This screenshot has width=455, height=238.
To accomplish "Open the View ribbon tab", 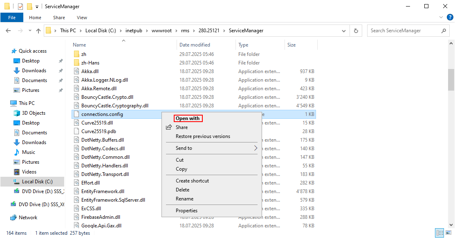I will click(82, 18).
